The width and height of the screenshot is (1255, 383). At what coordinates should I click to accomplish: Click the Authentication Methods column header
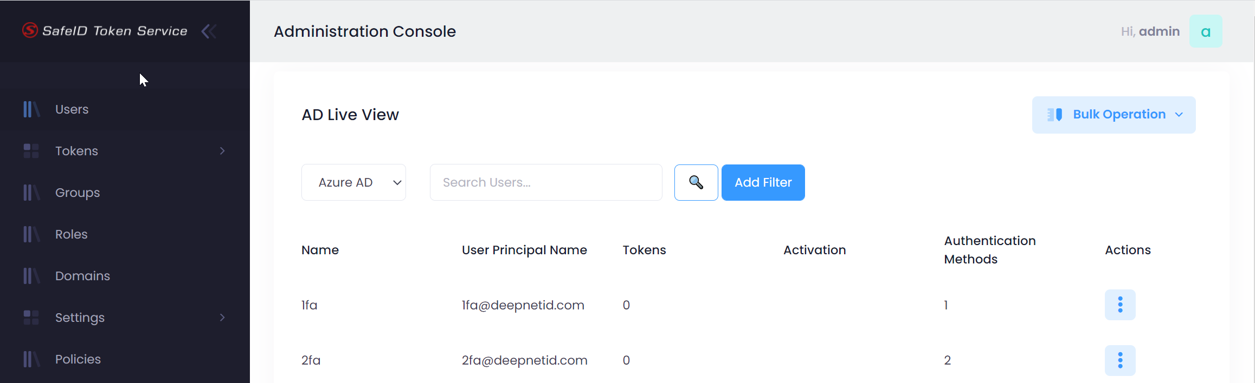(989, 250)
